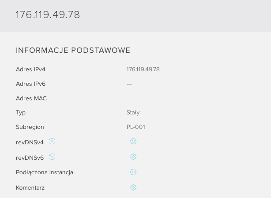Image resolution: width=271 pixels, height=198 pixels.
Task: Edit Podłączona instancja via gear icon
Action: point(133,172)
